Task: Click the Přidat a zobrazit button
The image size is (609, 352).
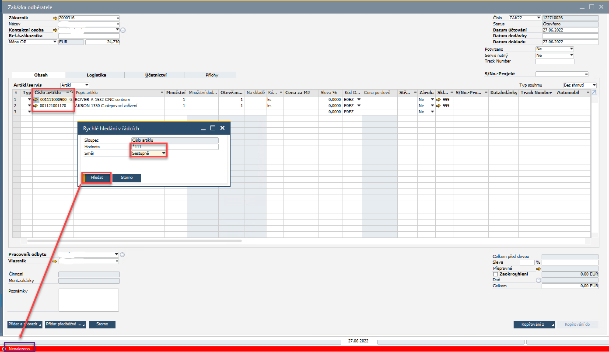Action: pyautogui.click(x=25, y=324)
